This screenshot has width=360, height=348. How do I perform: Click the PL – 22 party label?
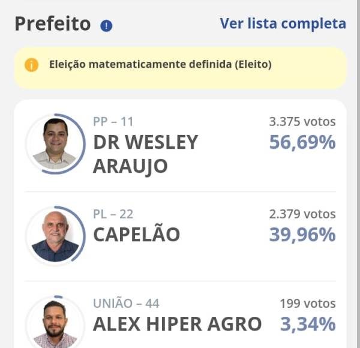pos(113,214)
